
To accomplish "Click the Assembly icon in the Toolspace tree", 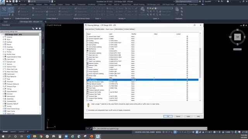I will (5, 99).
